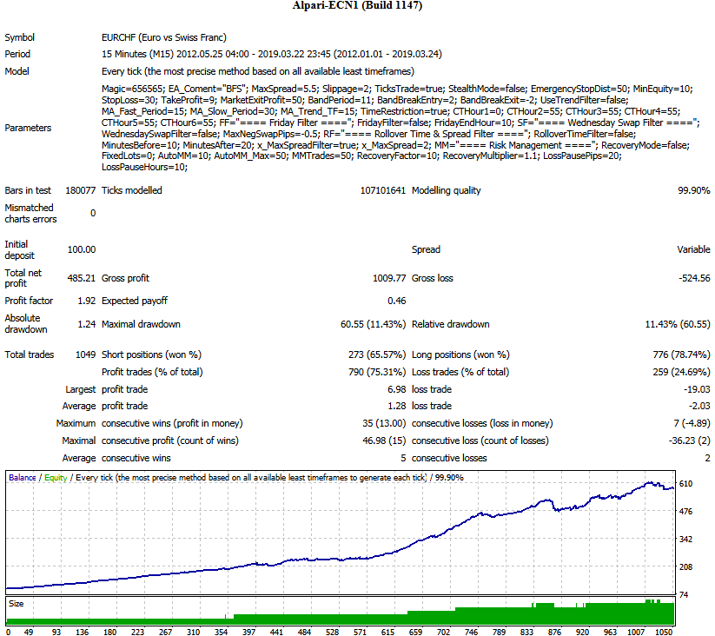
Task: Click the 476 y-axis label
Action: coord(685,512)
